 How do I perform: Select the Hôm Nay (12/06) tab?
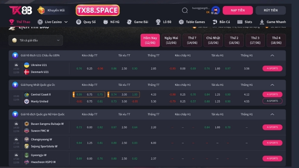(x=150, y=40)
